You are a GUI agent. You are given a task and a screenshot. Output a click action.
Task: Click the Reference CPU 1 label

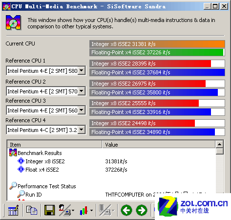pyautogui.click(x=25, y=61)
